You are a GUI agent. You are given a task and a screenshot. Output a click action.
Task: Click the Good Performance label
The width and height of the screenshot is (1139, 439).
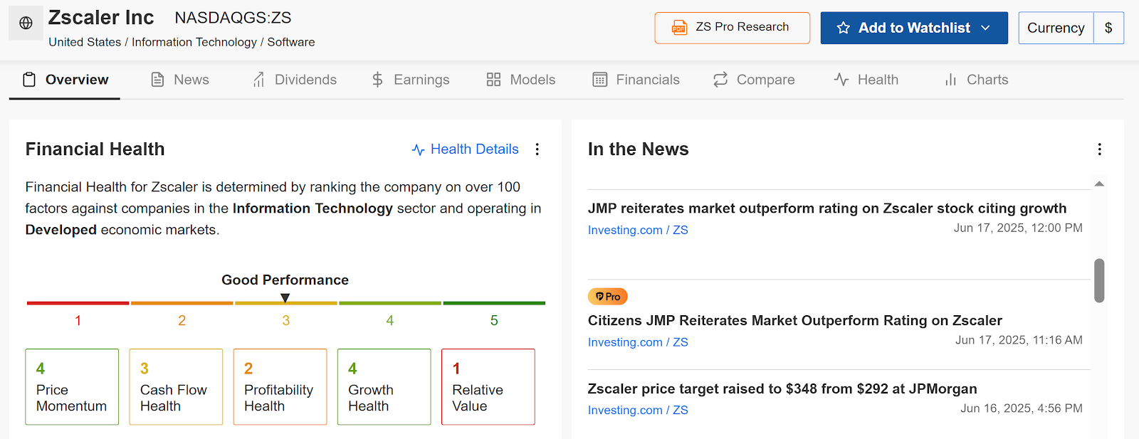point(285,280)
